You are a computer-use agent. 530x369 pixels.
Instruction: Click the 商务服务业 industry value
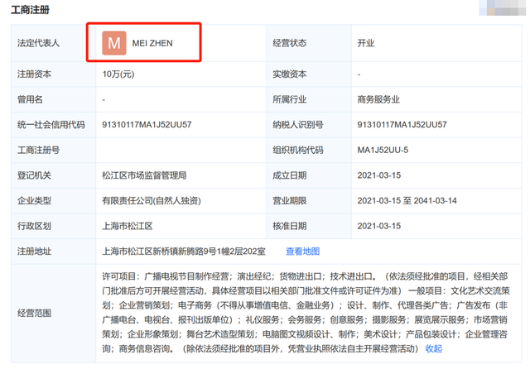tap(378, 99)
